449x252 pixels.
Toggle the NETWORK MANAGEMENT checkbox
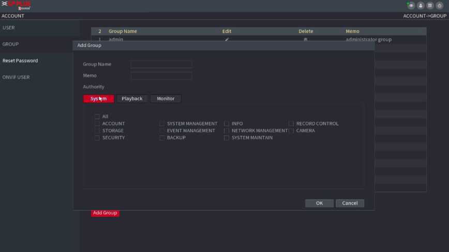[x=227, y=131]
